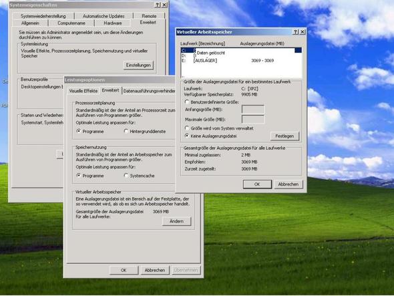
Task: Confirm Leistungsoptionen with OK
Action: pos(124,270)
